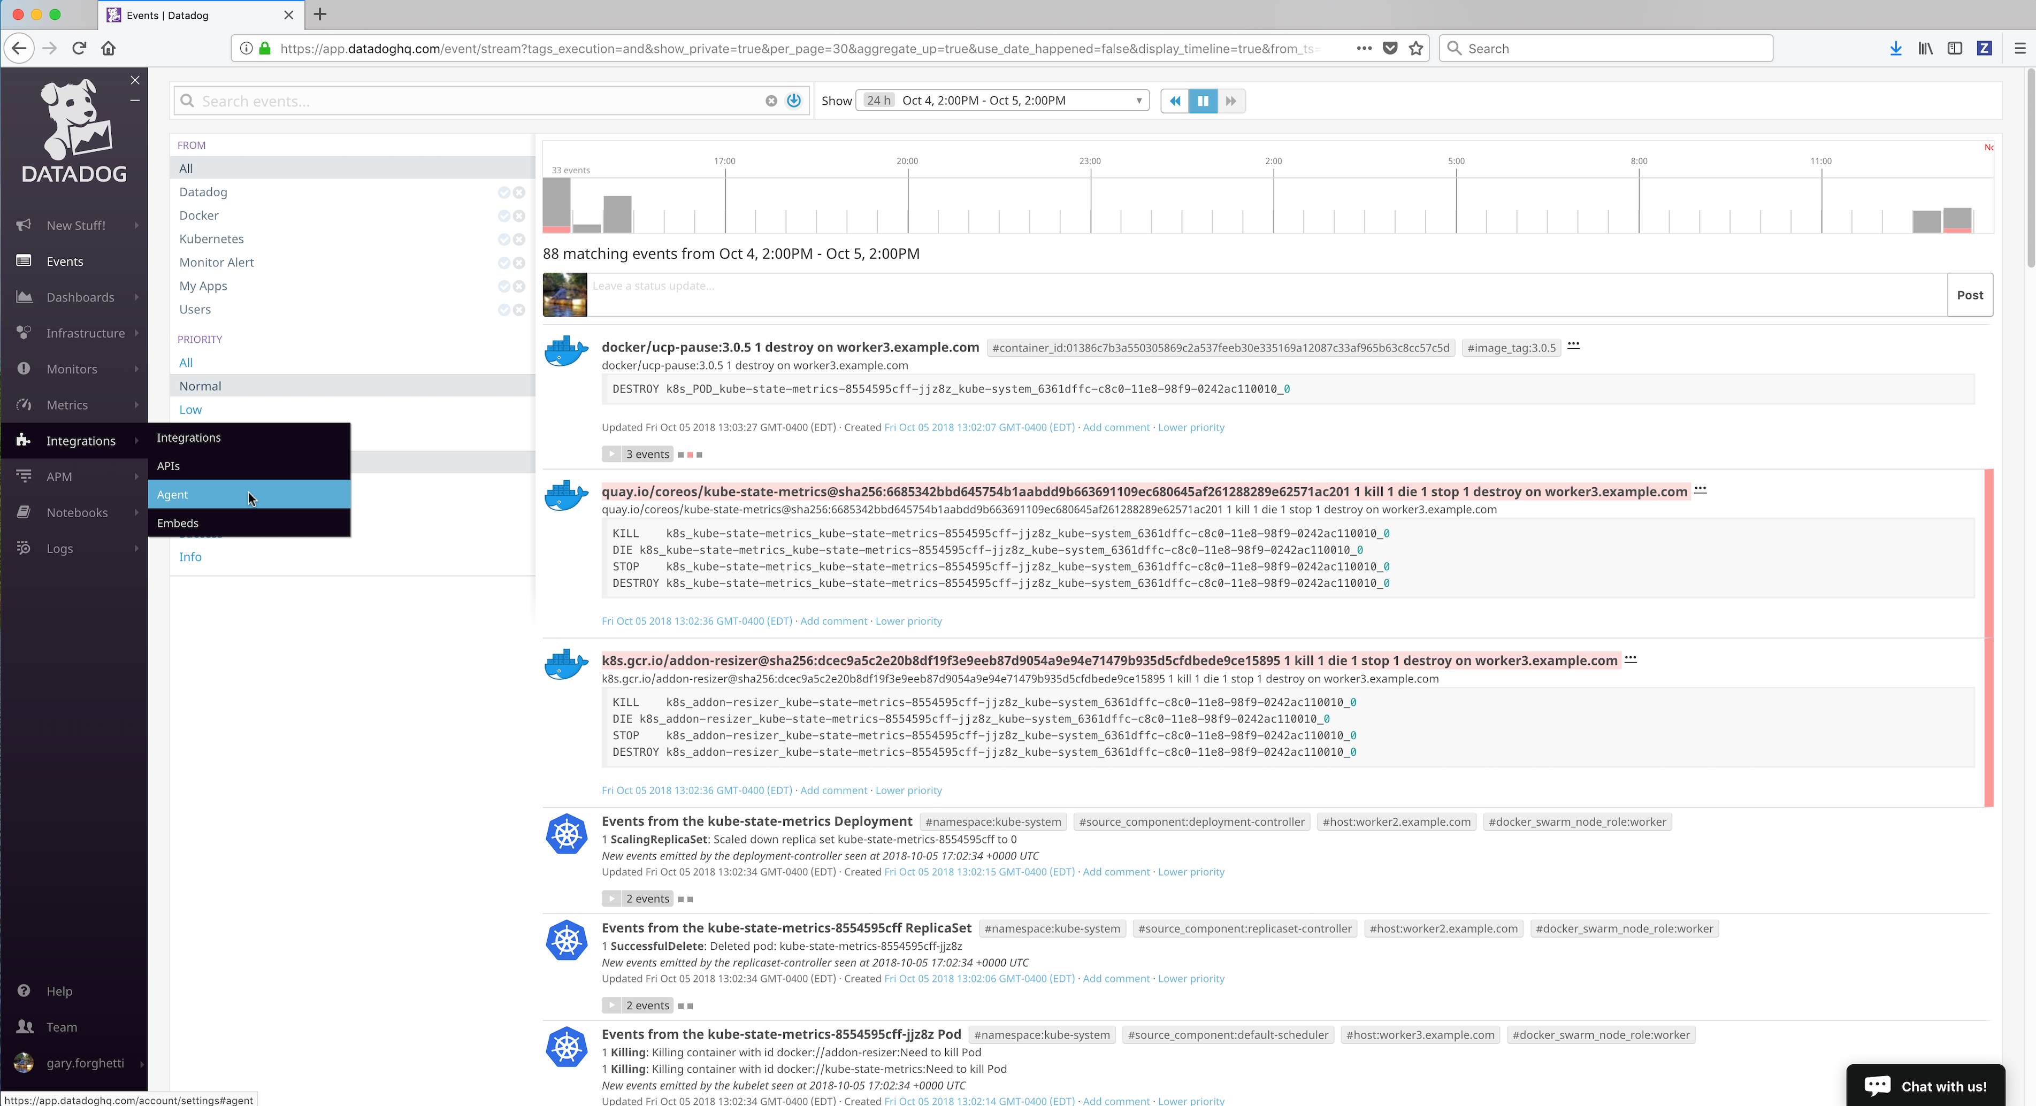Open the Help question mark icon
Screen dimensions: 2036x1106
coord(25,990)
